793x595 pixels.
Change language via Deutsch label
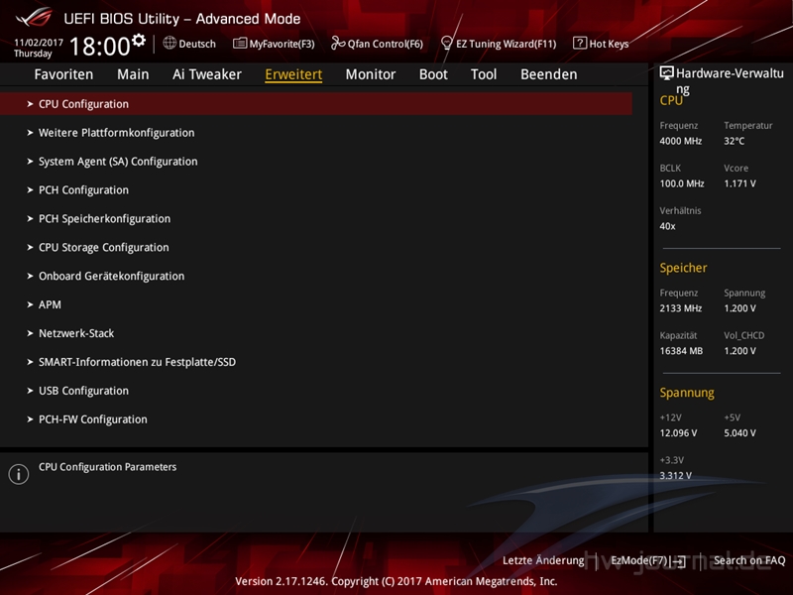click(197, 44)
